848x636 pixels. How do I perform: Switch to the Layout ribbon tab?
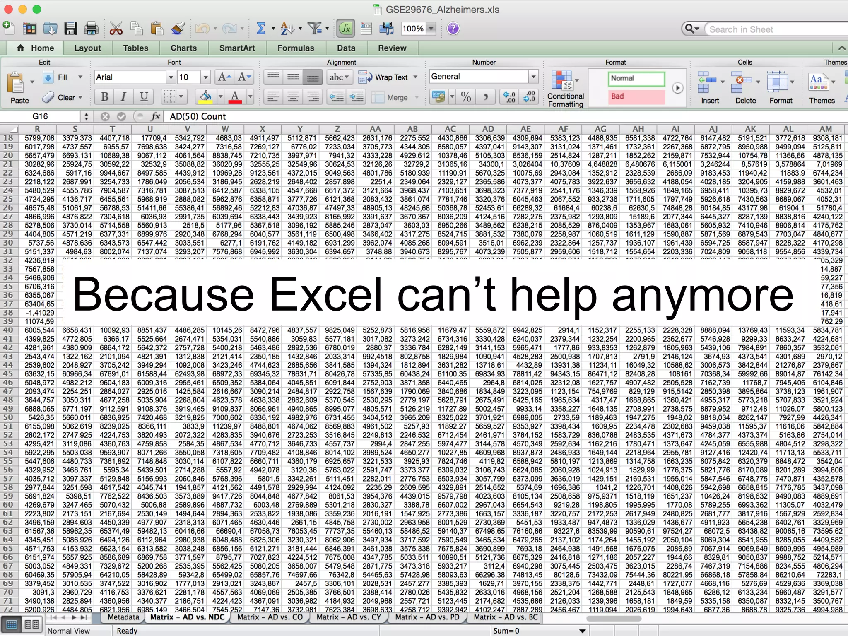(87, 48)
